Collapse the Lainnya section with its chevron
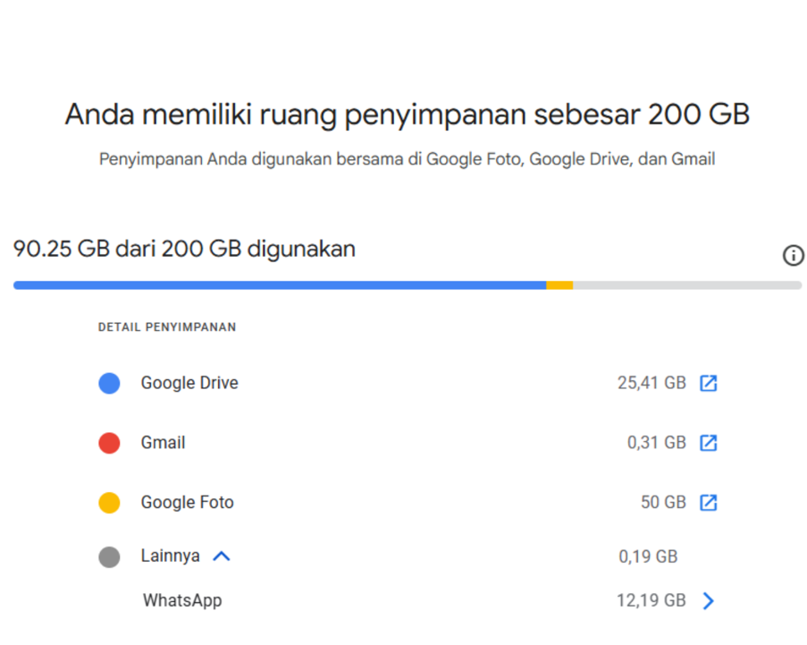The image size is (807, 645). pos(222,556)
